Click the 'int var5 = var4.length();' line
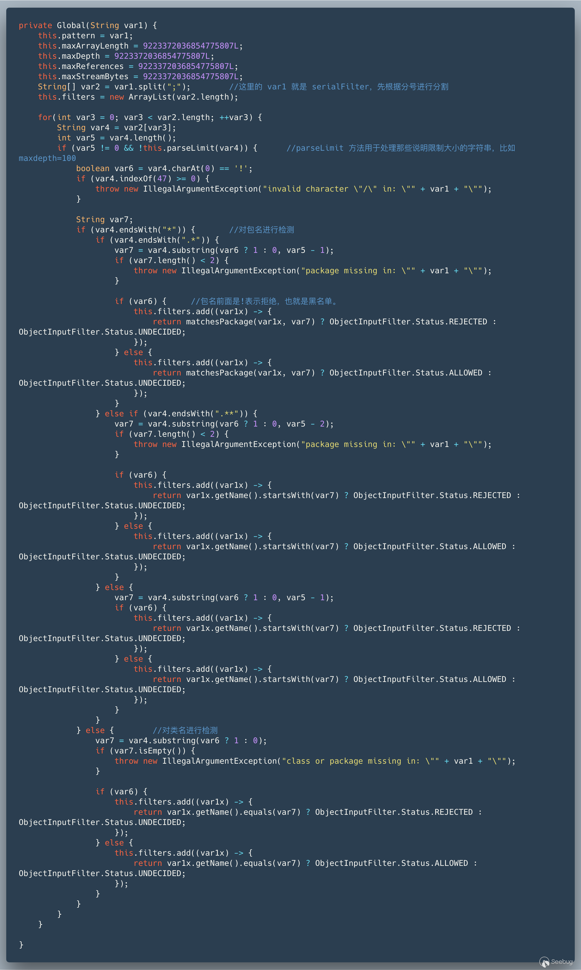Screen dimensions: 581x970 pyautogui.click(x=116, y=138)
